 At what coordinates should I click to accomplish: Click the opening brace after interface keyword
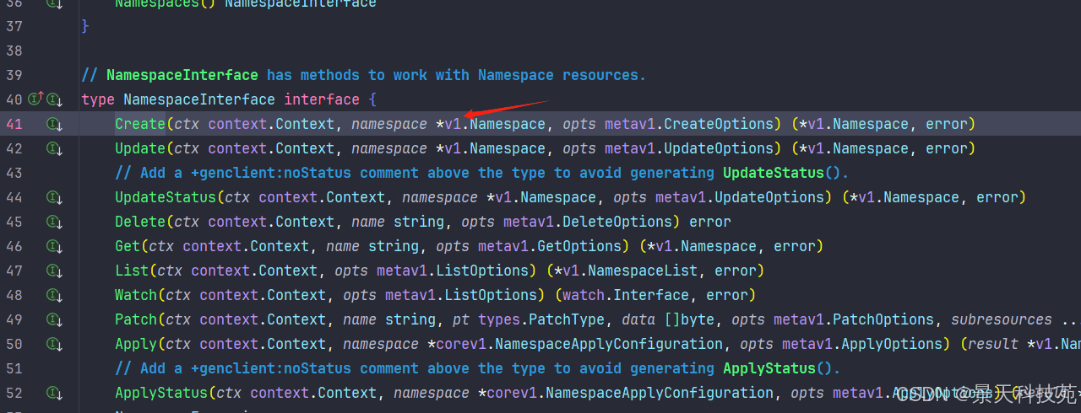(x=372, y=99)
